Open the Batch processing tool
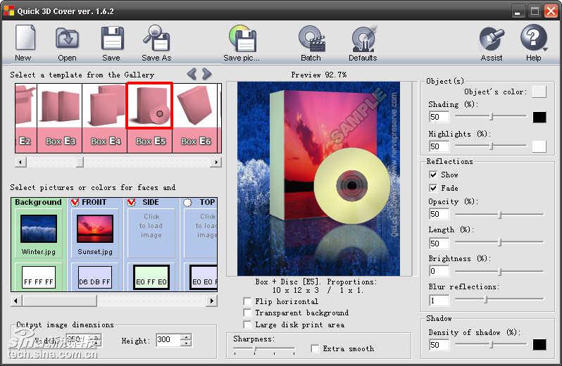The height and width of the screenshot is (366, 562). tap(311, 39)
